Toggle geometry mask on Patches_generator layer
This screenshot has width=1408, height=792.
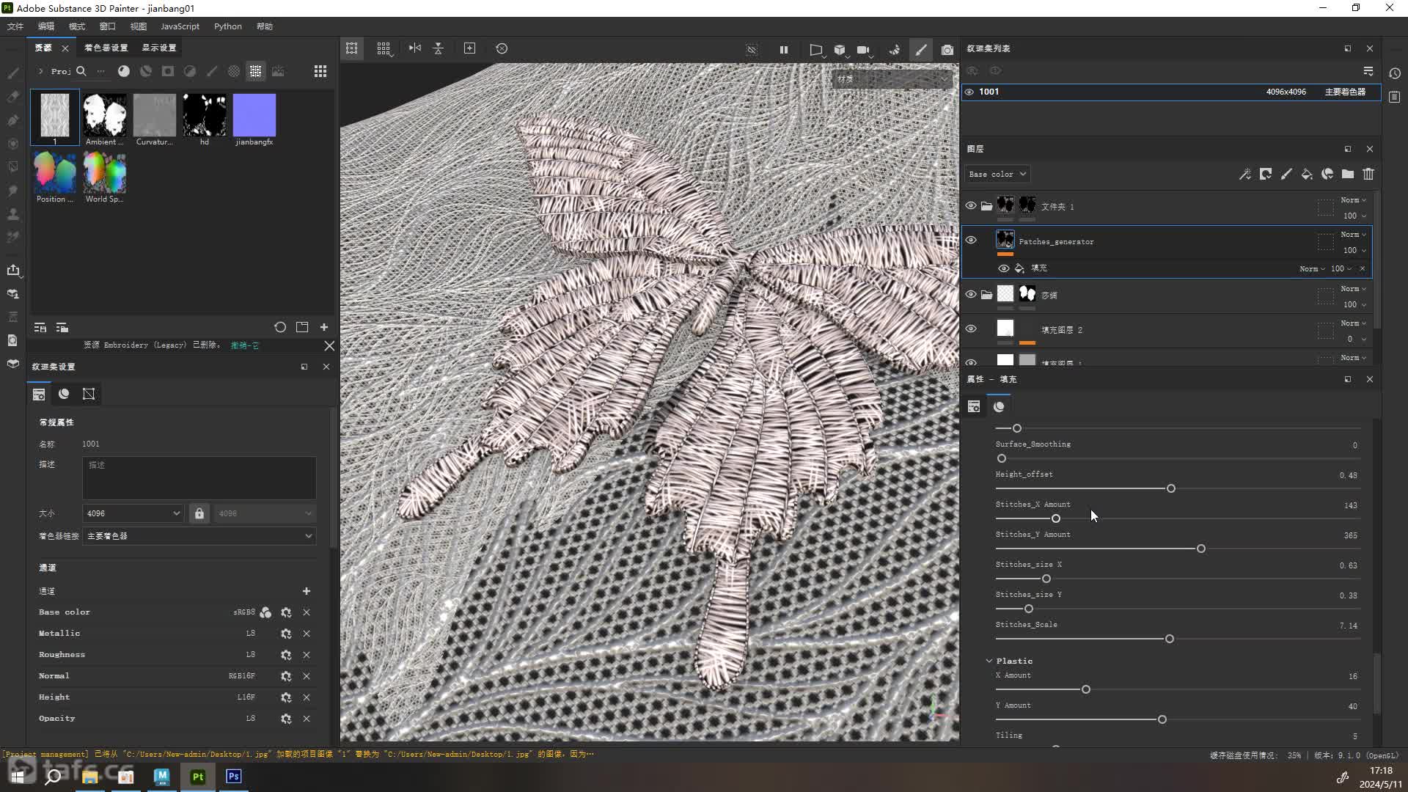pos(1325,242)
